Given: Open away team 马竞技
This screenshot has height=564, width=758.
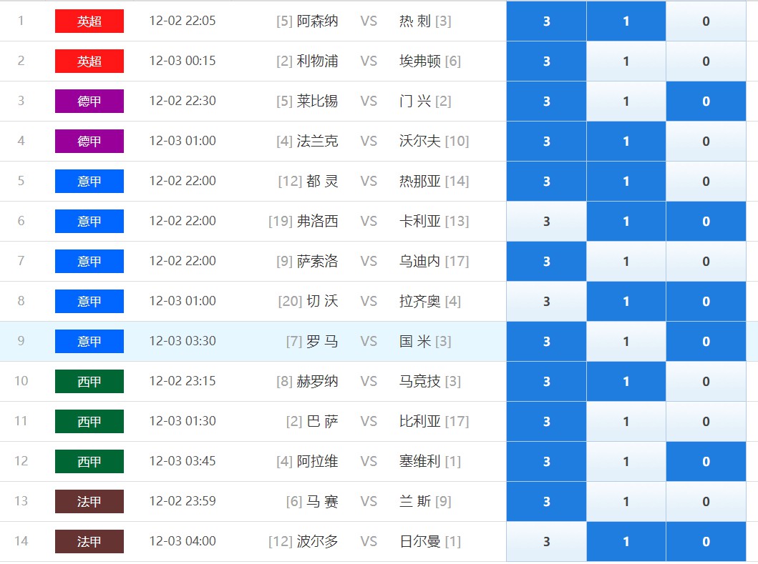Looking at the screenshot, I should coord(420,382).
